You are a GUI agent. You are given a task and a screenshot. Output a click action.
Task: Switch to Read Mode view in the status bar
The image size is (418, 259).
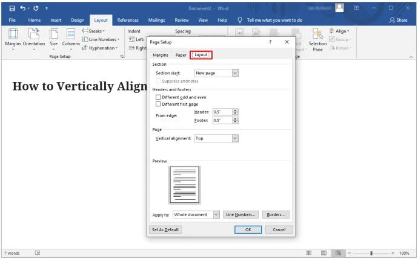coord(309,253)
